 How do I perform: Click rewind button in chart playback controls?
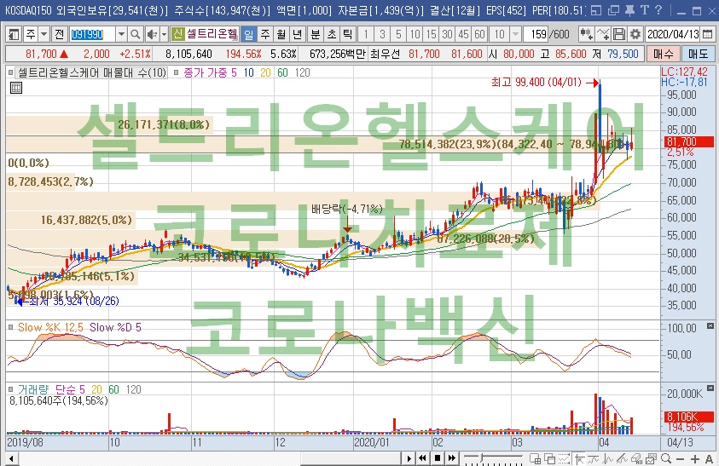click(x=423, y=458)
